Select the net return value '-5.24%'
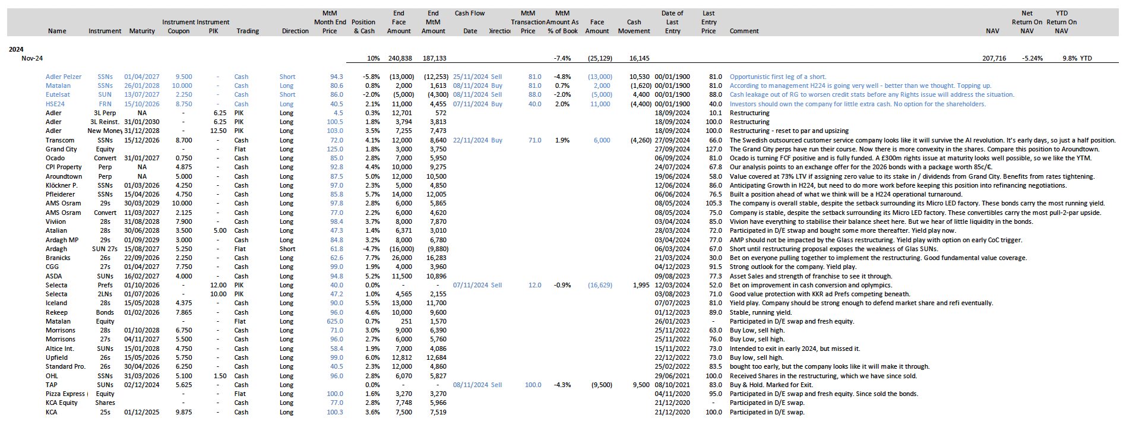The height and width of the screenshot is (437, 1126). pyautogui.click(x=1032, y=58)
